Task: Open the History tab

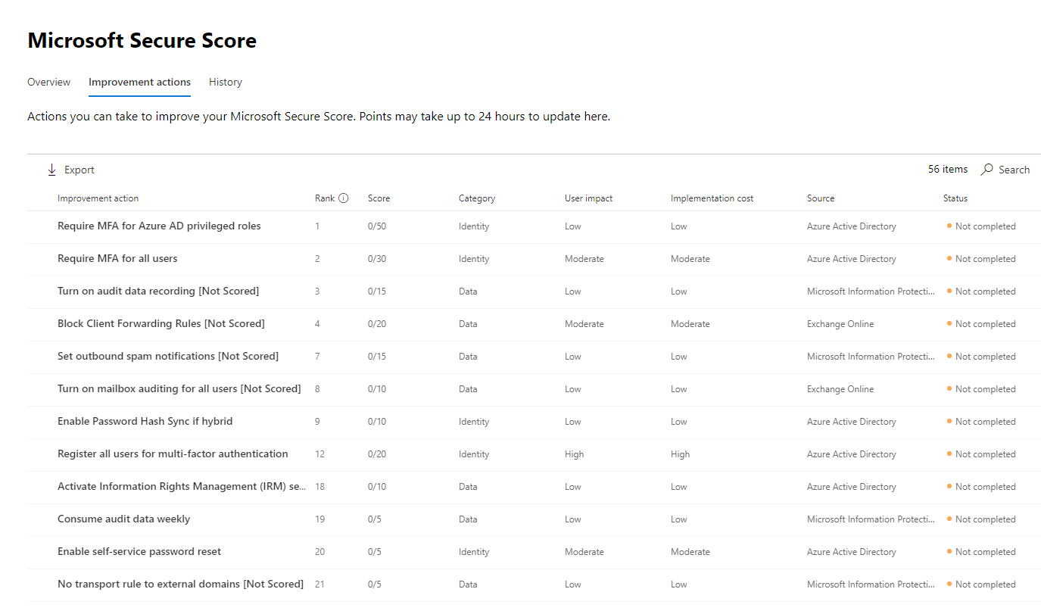Action: 226,82
